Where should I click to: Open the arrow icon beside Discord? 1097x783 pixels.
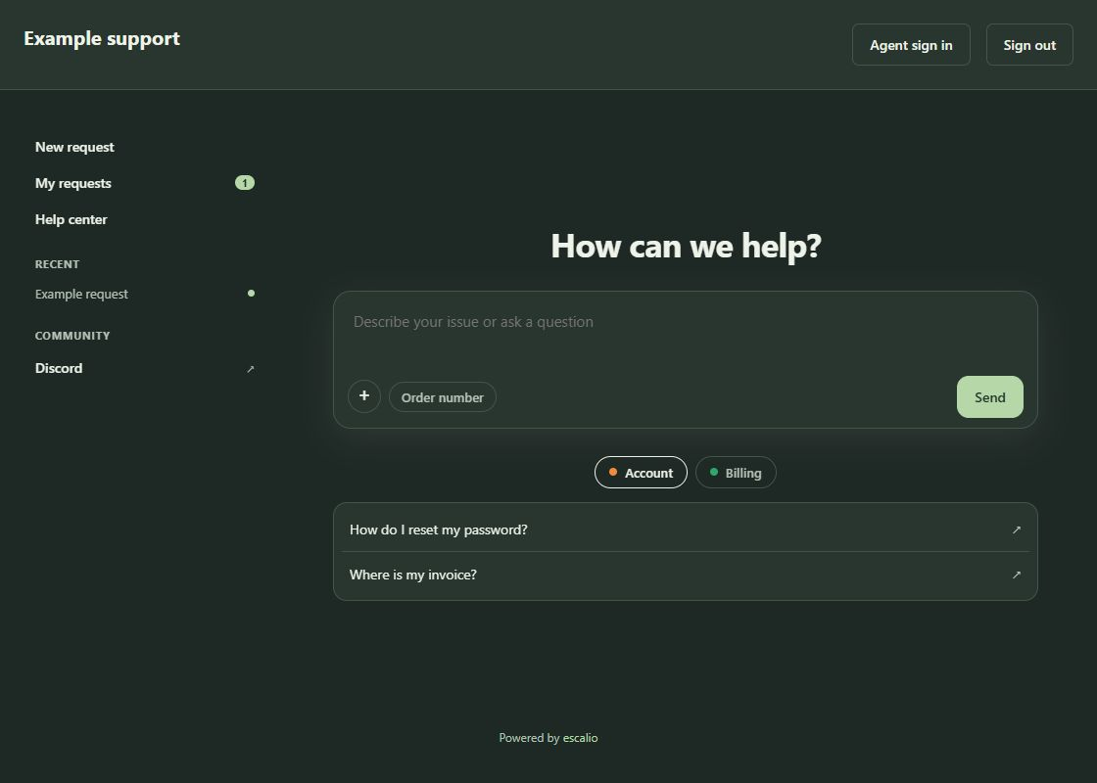[x=251, y=368]
